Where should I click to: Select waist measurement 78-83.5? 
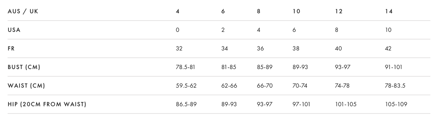click(x=395, y=86)
